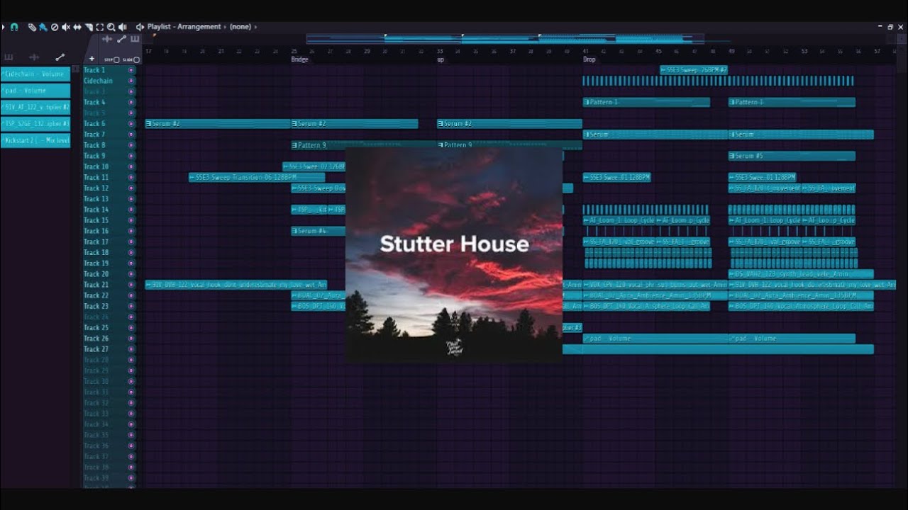This screenshot has height=510, width=908.
Task: Select Pattern 1 clip at bar 41
Action: [x=646, y=102]
